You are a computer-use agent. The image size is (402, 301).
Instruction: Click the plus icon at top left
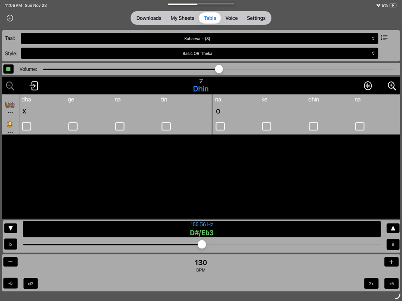(9, 18)
